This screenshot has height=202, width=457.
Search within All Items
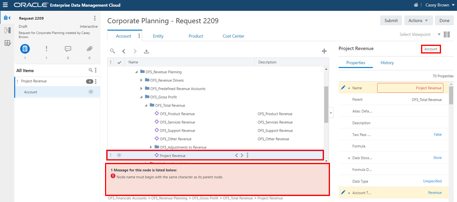coord(91,70)
